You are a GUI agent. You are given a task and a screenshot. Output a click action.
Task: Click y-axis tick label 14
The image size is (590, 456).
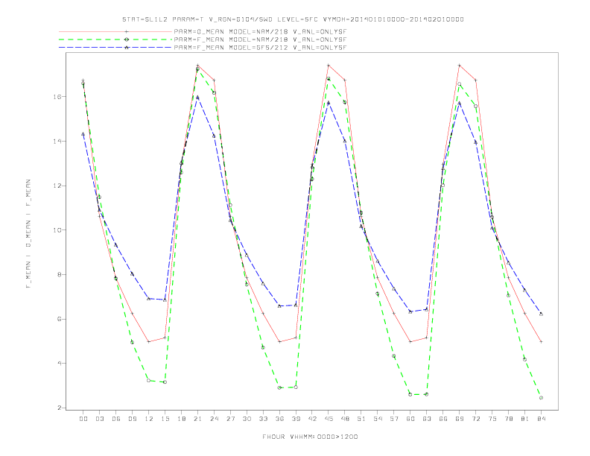(57, 141)
